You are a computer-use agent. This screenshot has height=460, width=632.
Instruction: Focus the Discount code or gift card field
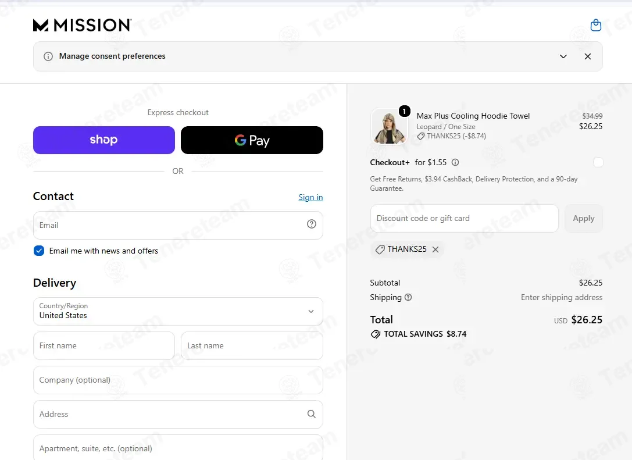click(x=464, y=219)
